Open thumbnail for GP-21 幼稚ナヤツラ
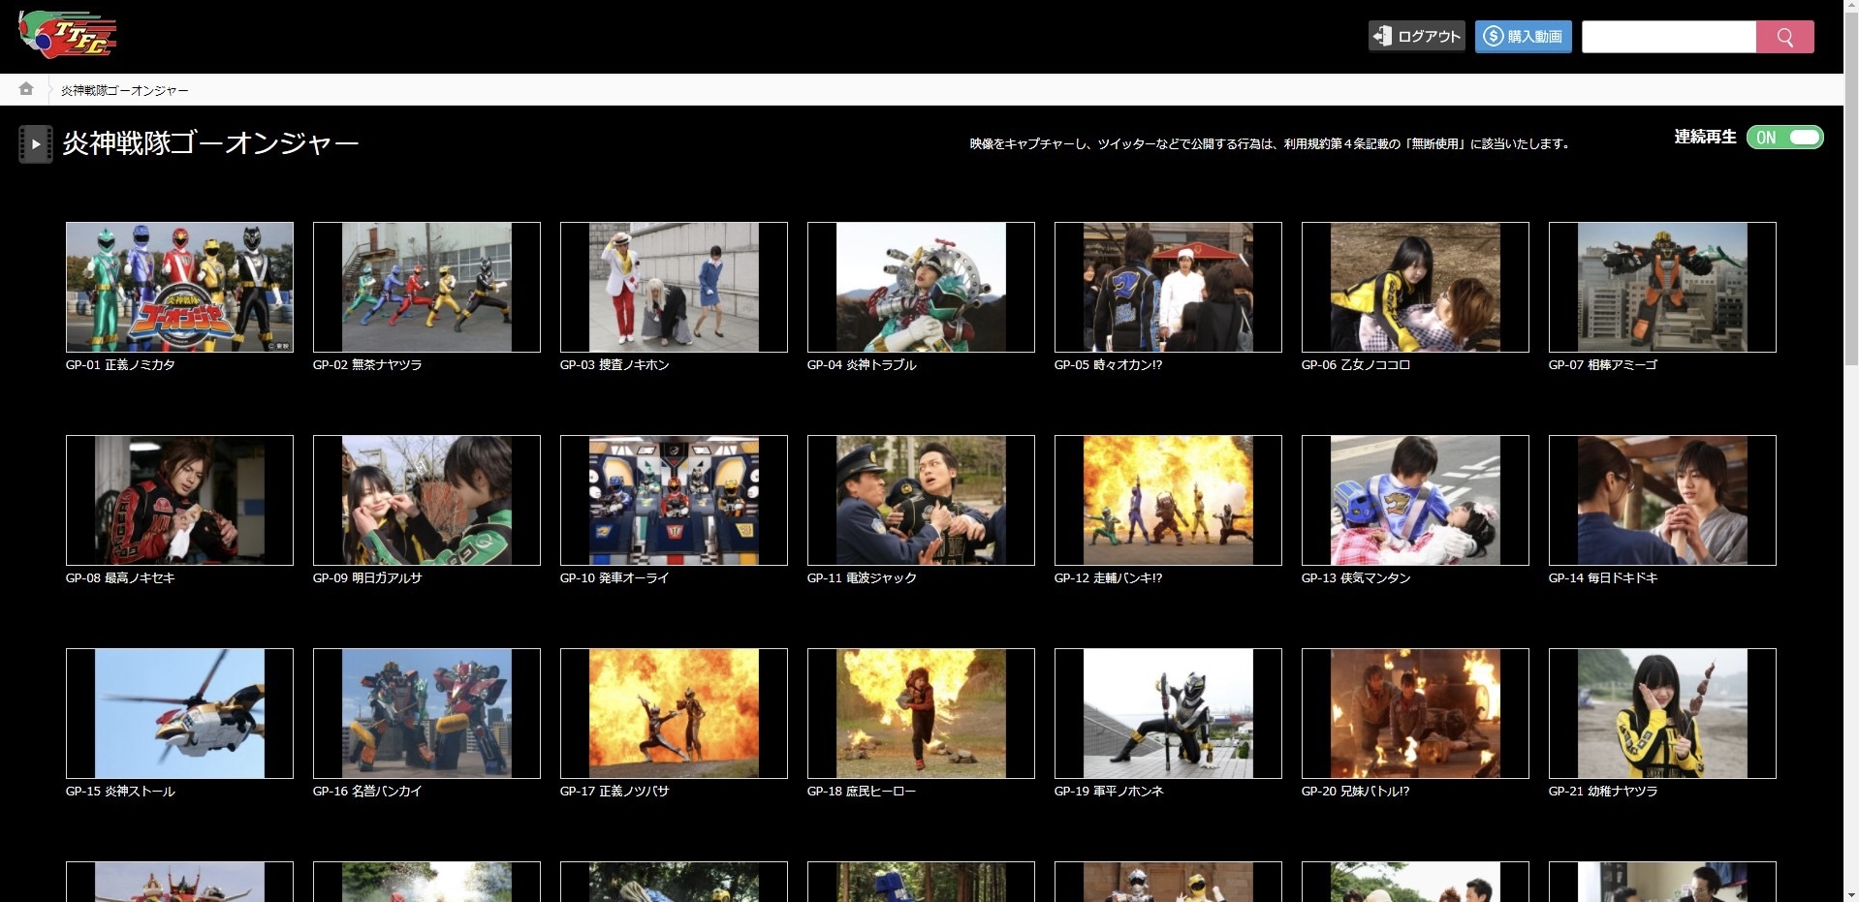Viewport: 1859px width, 902px height. coord(1662,713)
